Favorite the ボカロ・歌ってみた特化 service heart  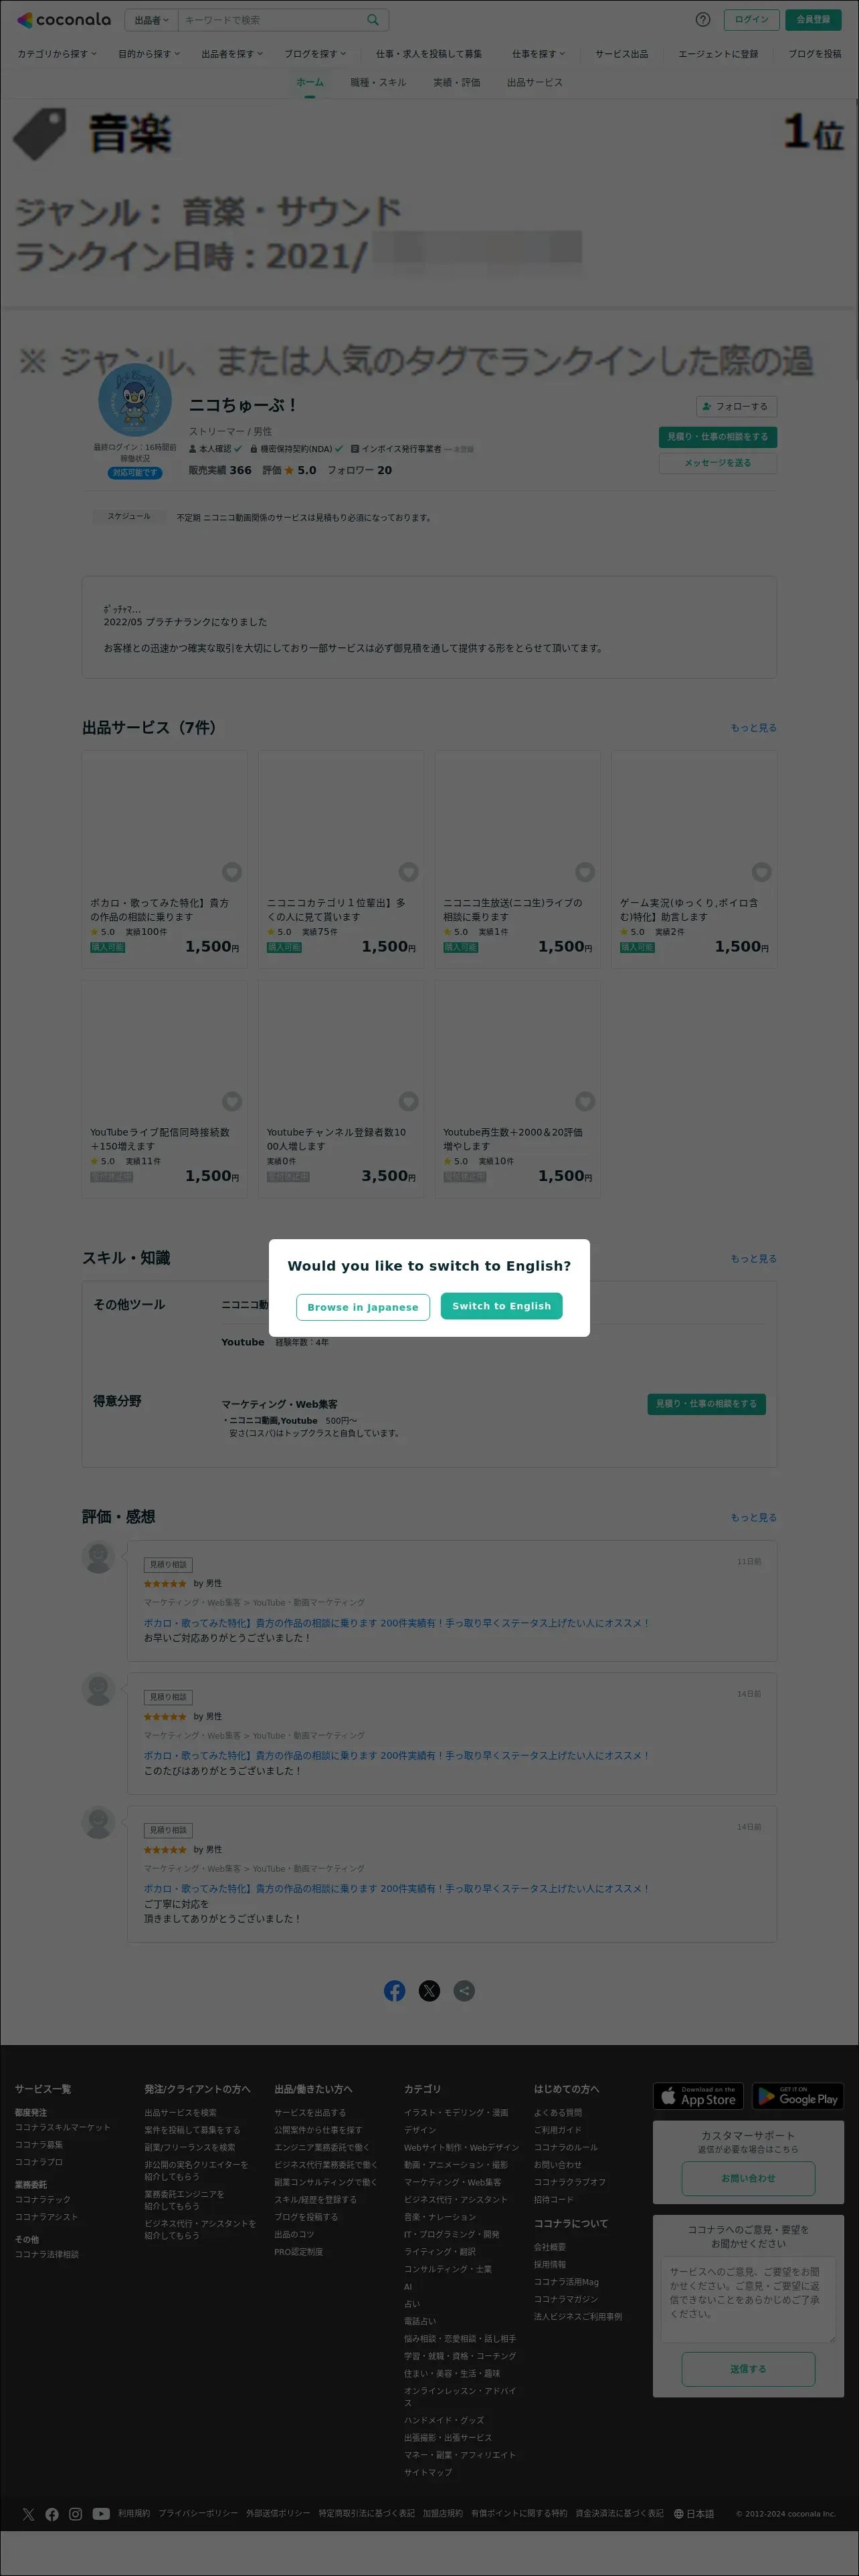pyautogui.click(x=232, y=871)
